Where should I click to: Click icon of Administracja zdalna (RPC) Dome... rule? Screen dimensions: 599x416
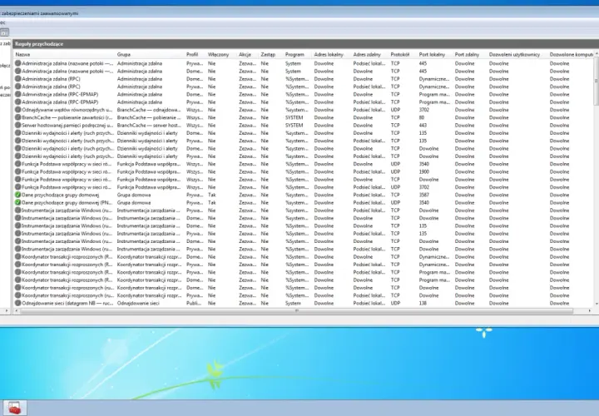[17, 79]
